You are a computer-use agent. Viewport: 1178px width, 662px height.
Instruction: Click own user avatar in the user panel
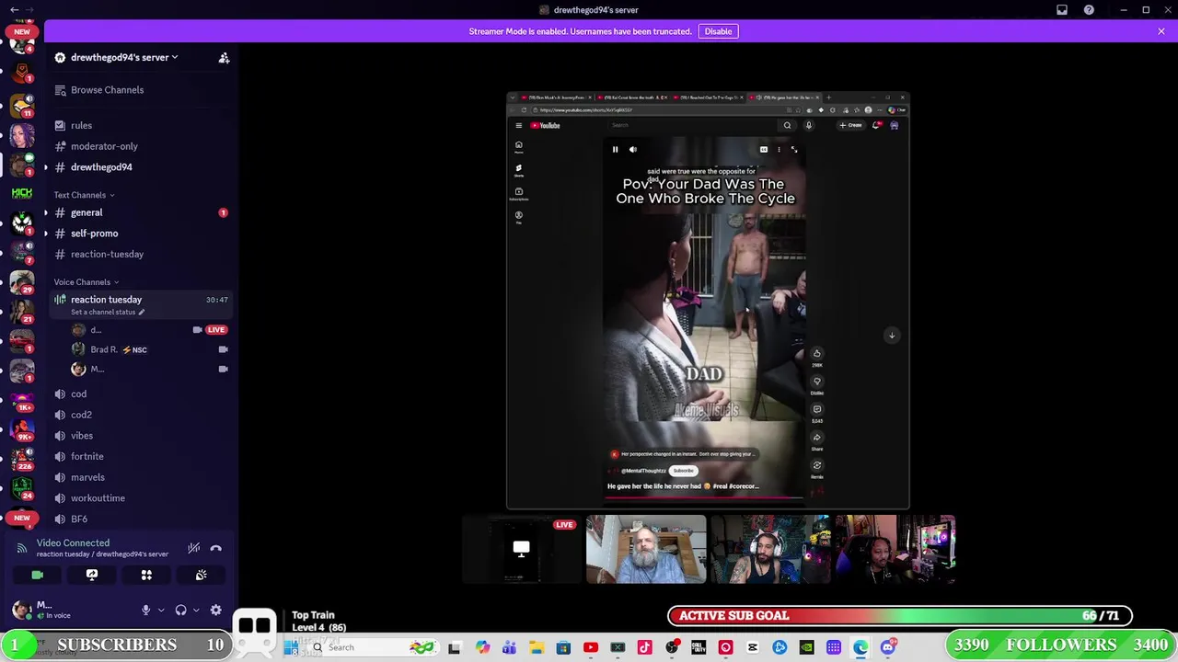pyautogui.click(x=20, y=610)
